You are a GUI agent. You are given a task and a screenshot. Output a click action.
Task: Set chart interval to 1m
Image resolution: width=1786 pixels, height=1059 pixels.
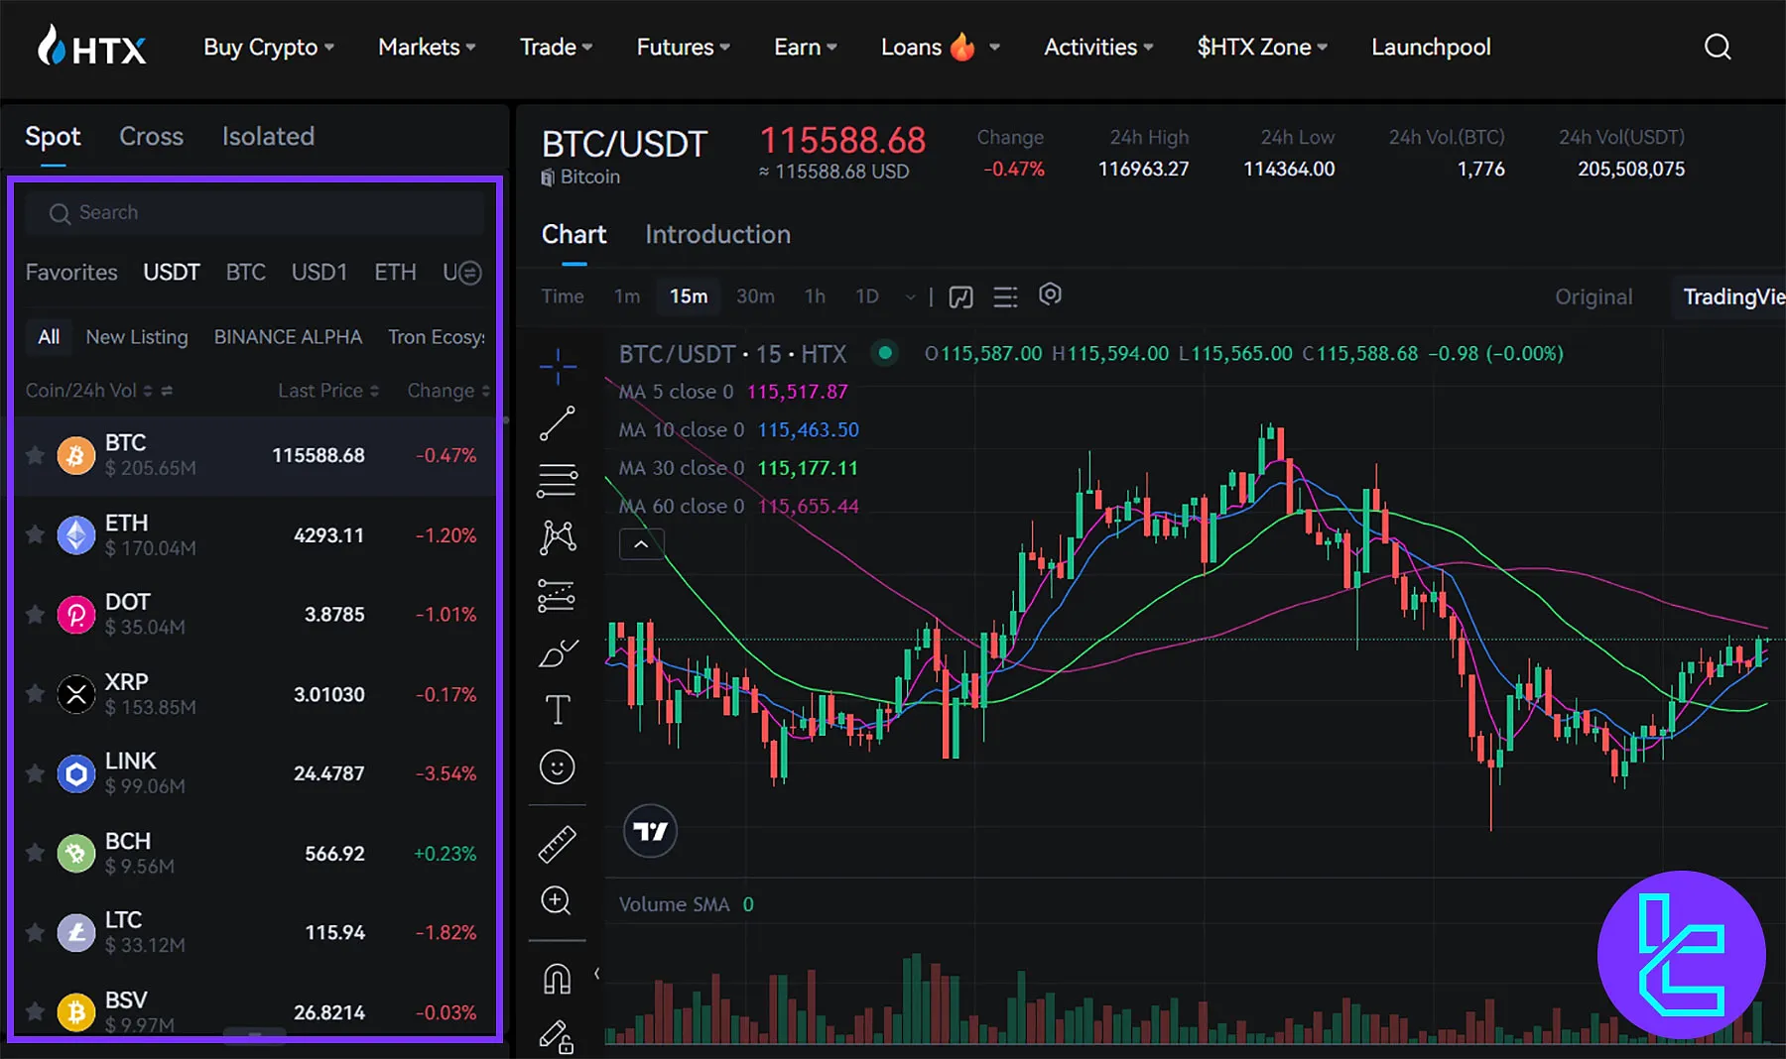(x=627, y=296)
